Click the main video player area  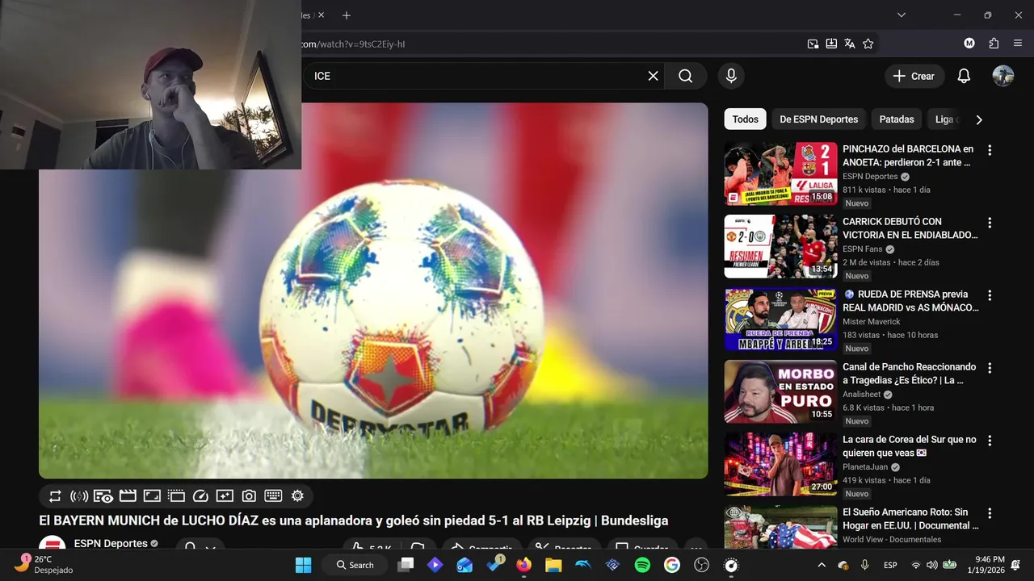click(x=373, y=290)
